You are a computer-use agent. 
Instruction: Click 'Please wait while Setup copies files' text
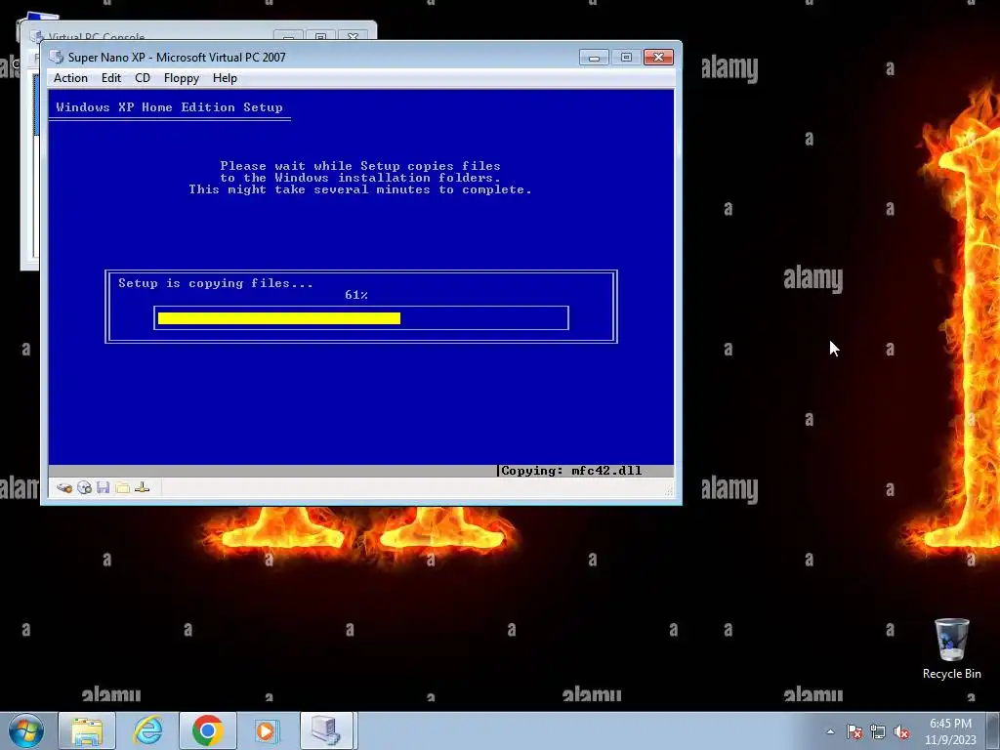tap(360, 166)
